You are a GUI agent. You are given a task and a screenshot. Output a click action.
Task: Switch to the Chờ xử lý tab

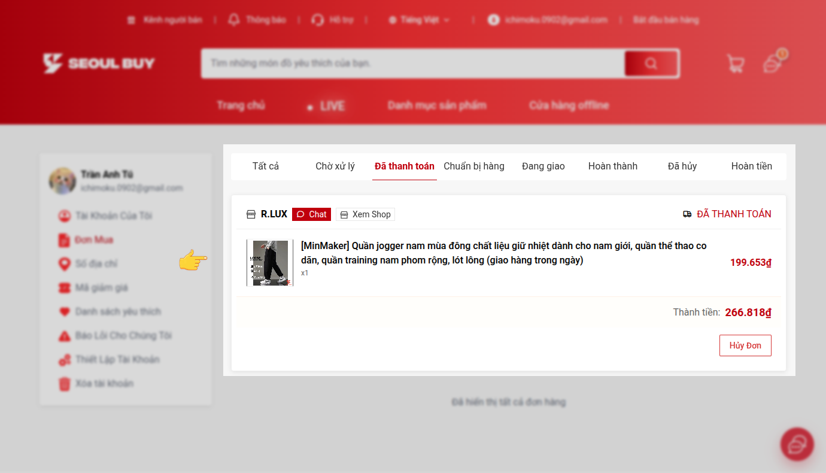335,166
